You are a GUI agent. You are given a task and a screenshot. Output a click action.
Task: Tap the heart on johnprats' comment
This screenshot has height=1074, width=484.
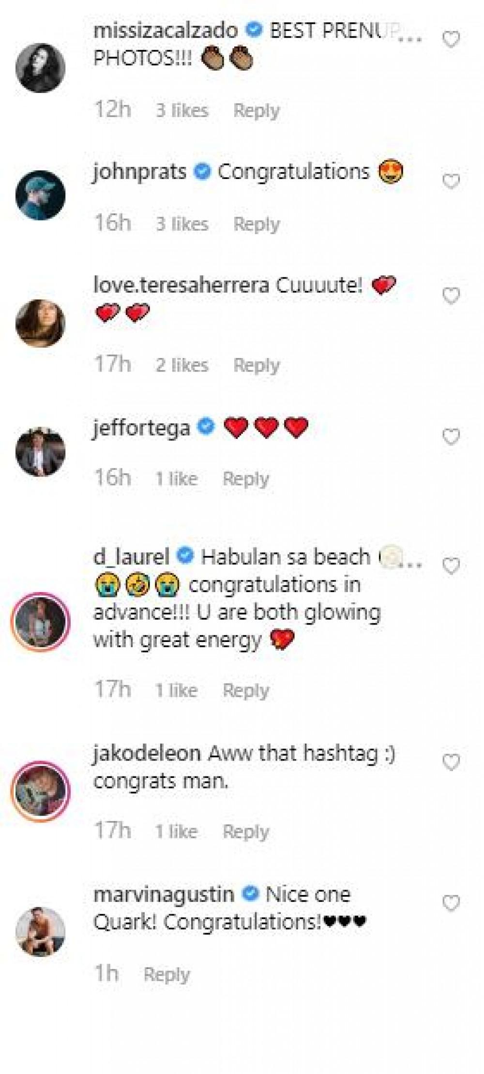[x=451, y=181]
